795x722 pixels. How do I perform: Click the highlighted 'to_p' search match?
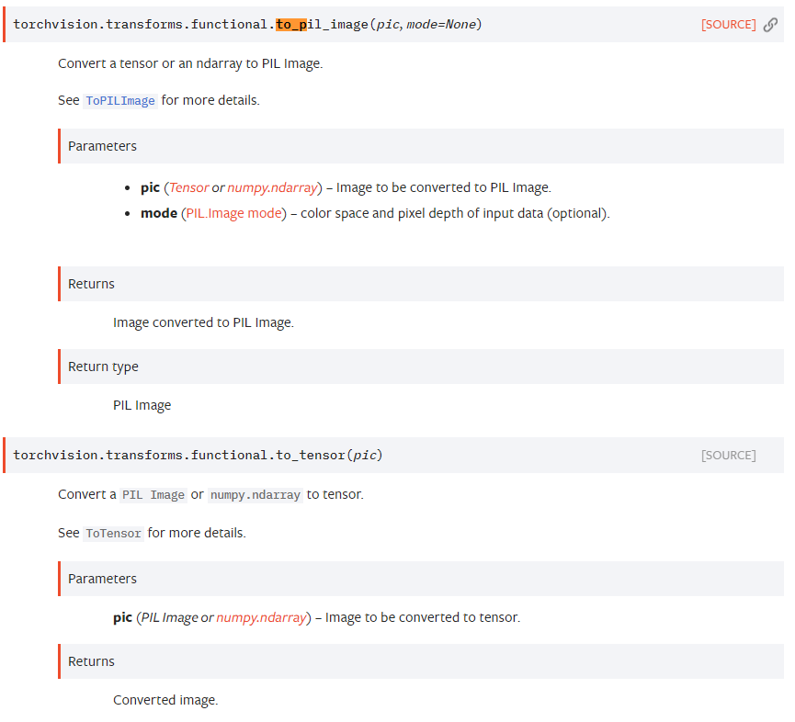291,24
